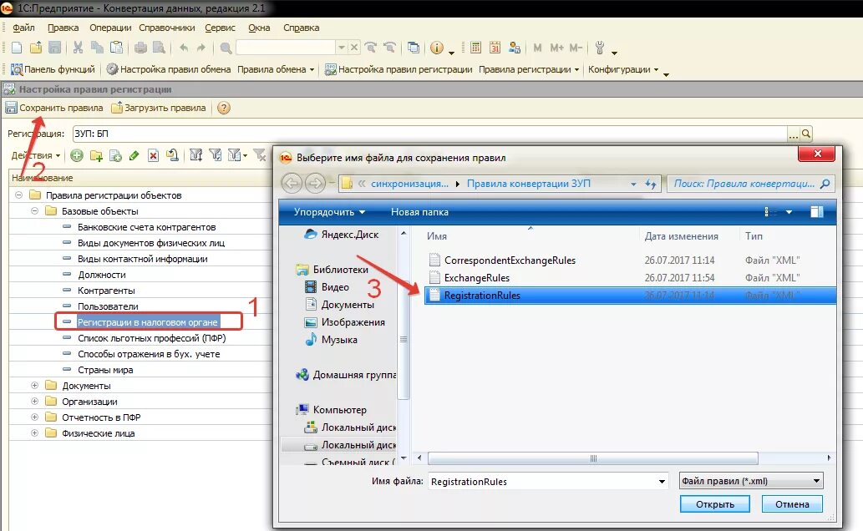The width and height of the screenshot is (863, 531).
Task: Expand the Документы folder
Action: click(35, 385)
